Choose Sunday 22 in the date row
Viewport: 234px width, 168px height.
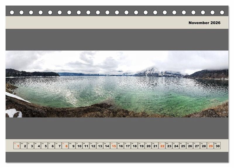tap(162, 146)
